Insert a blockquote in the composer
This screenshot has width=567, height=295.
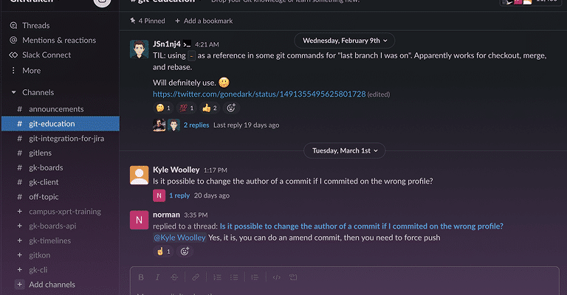tap(255, 277)
